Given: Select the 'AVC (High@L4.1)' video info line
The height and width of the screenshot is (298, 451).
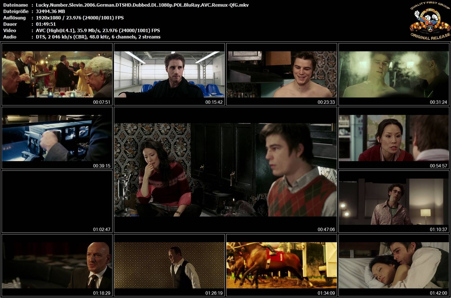Looking at the screenshot, I should pos(98,30).
